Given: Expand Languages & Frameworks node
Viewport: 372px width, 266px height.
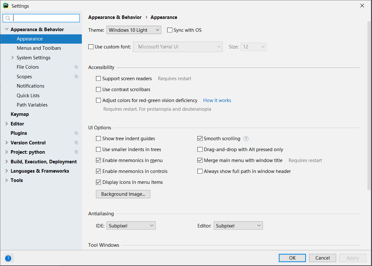Looking at the screenshot, I should tap(7, 171).
